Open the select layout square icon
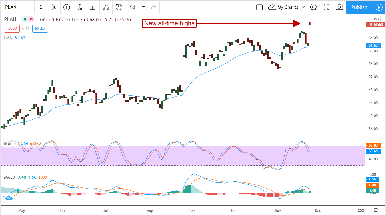This screenshot has width=386, height=215. pos(260,7)
